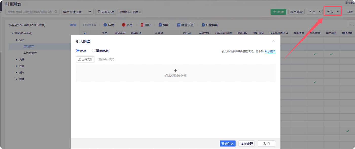Click the 点击或拖拽上传 drop area
Image resolution: width=355 pixels, height=149 pixels.
[x=175, y=73]
